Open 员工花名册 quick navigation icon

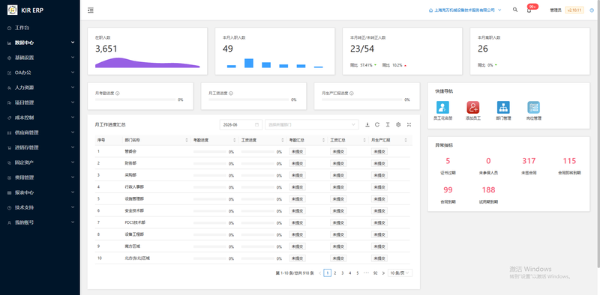[x=442, y=107]
